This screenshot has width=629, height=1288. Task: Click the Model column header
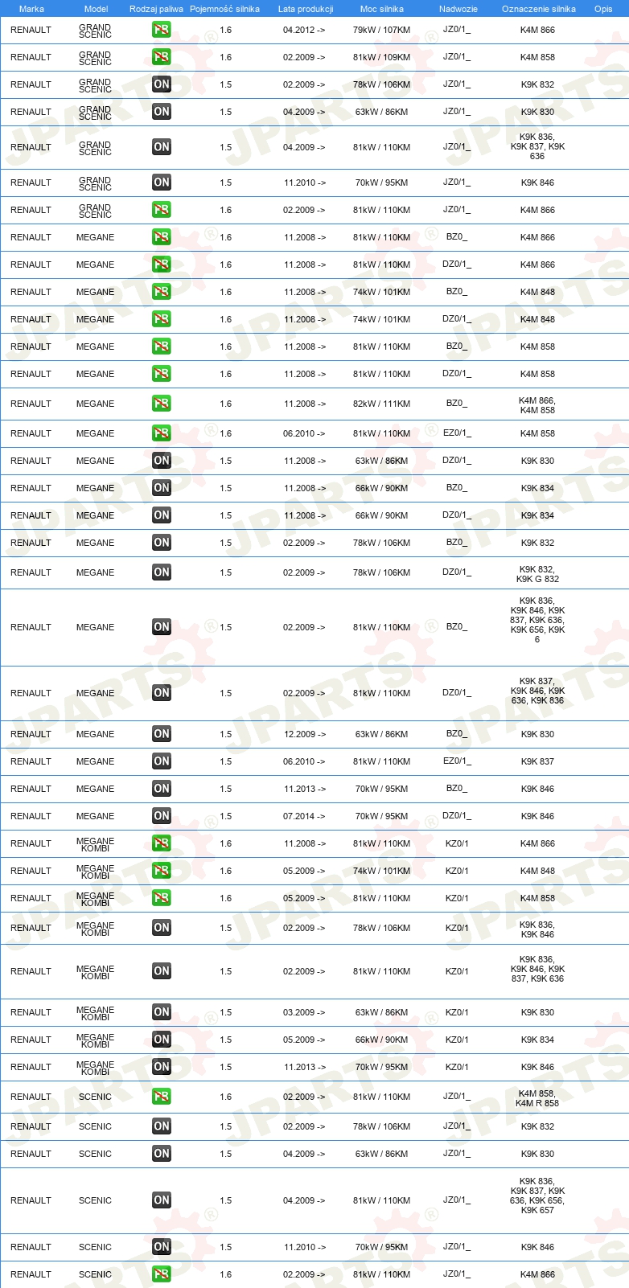pos(96,9)
